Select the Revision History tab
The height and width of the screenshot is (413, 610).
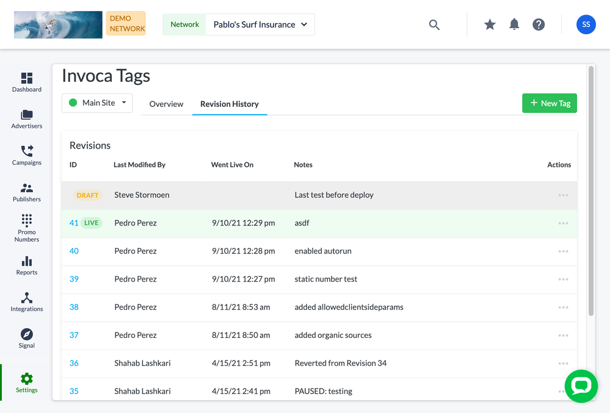230,104
